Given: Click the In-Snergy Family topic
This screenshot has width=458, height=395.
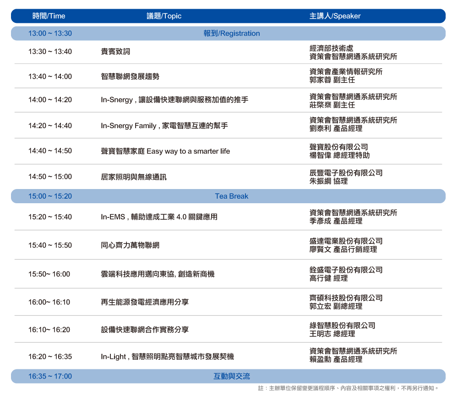Looking at the screenshot, I should [164, 125].
